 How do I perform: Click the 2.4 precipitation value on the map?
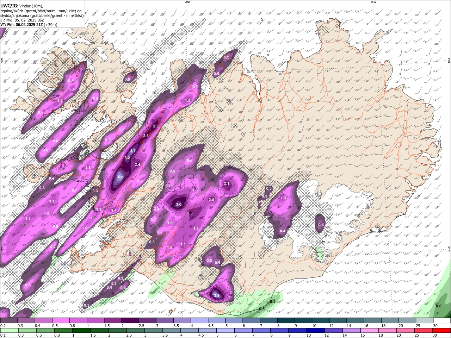point(137,164)
